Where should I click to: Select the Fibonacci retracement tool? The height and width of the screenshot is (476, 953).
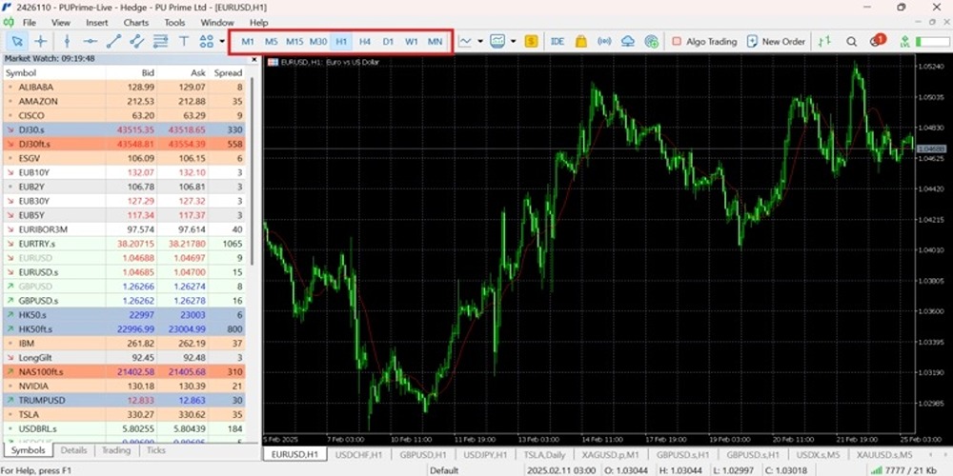160,41
